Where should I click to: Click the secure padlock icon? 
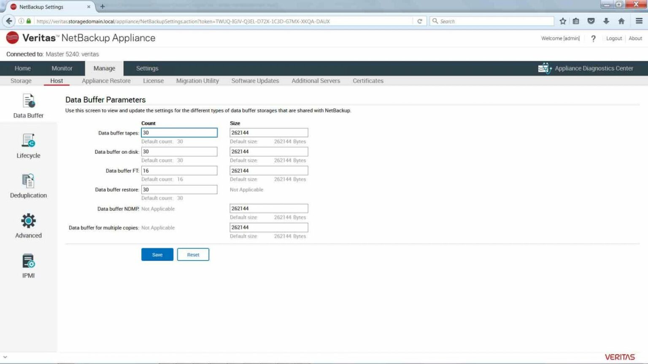click(29, 21)
